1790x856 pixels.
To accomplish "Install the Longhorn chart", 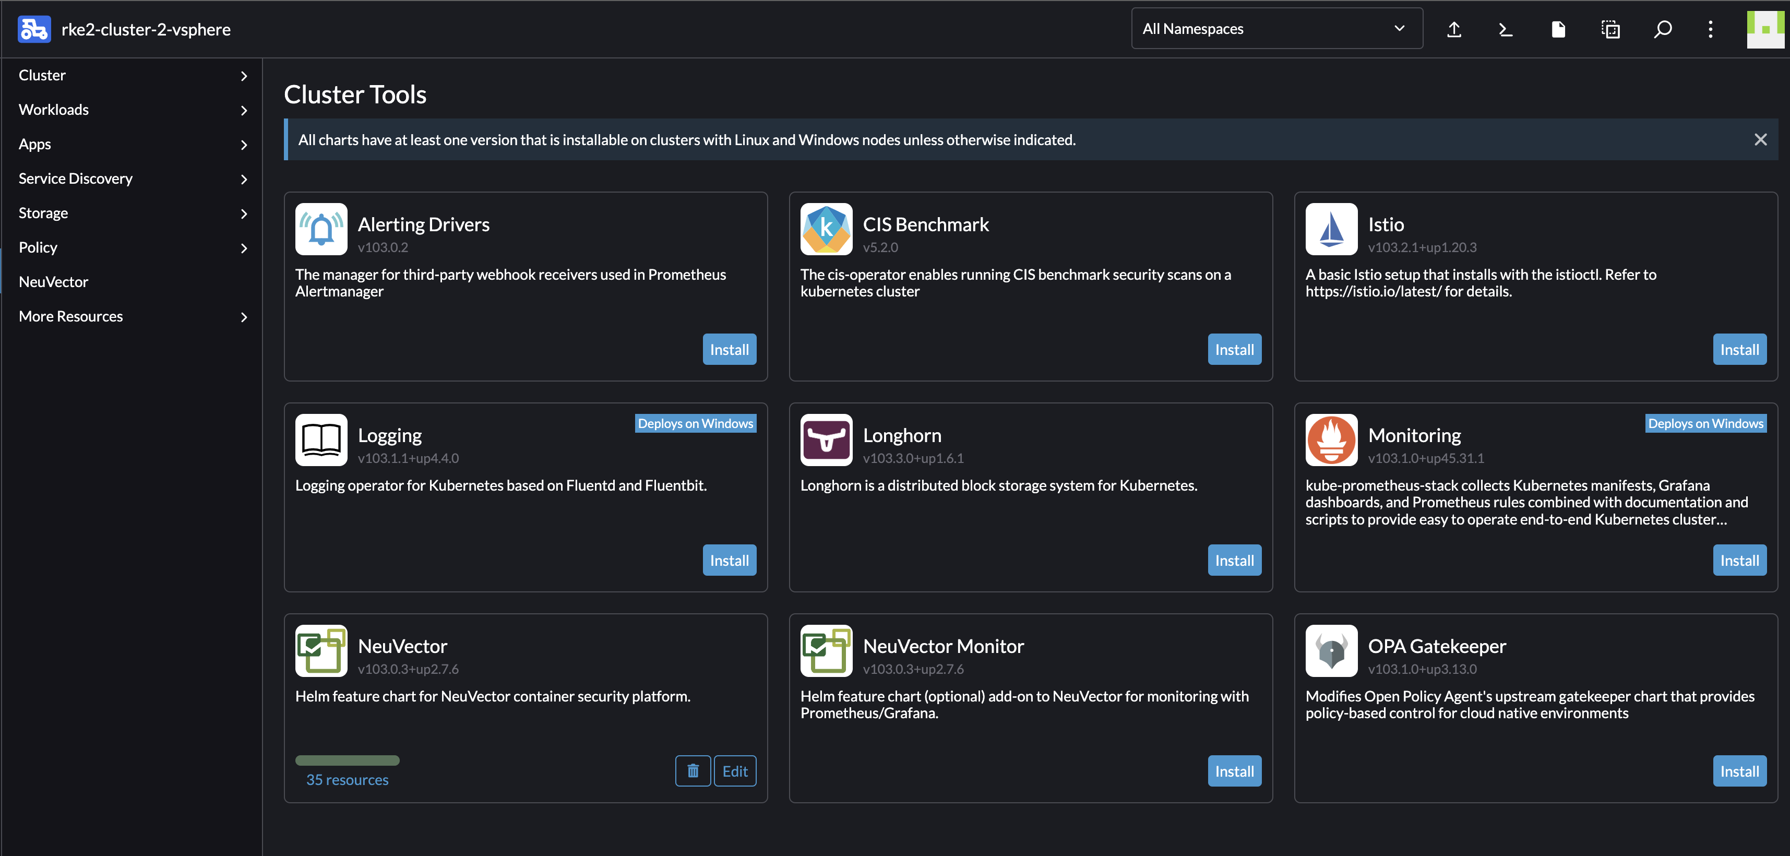I will (x=1234, y=561).
